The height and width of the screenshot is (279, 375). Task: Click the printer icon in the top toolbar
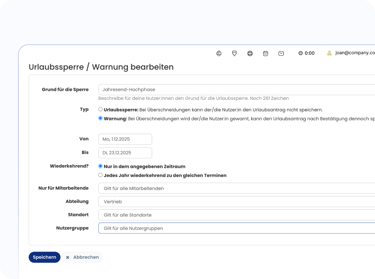pos(219,53)
